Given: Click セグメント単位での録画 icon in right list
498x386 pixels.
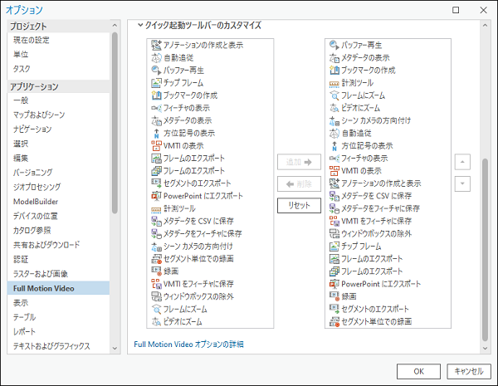Looking at the screenshot, I should coord(334,321).
